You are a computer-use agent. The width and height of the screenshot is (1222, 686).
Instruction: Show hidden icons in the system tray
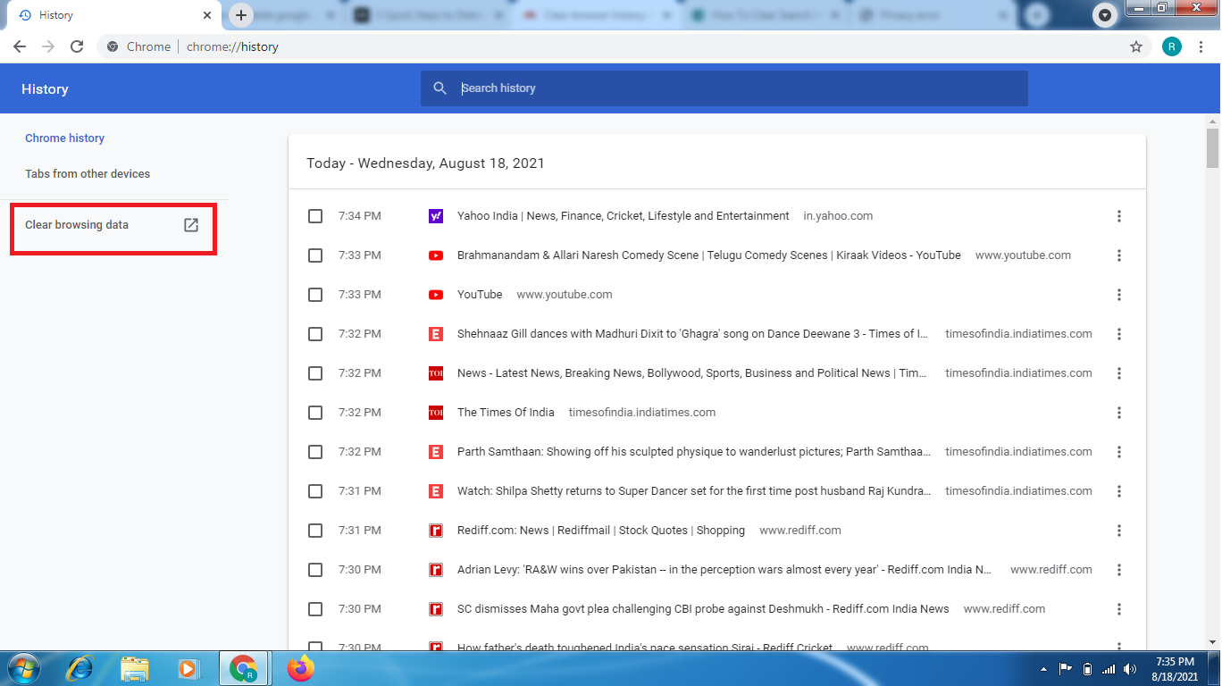click(1044, 669)
